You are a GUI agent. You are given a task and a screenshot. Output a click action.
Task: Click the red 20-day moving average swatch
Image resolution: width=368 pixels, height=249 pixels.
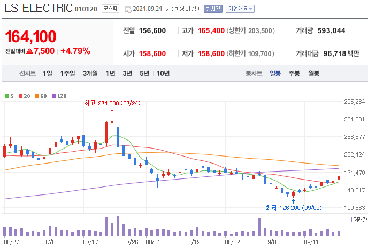[x=20, y=96]
